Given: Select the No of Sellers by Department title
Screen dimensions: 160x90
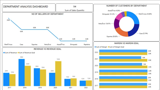Looking at the screenshot, I should coord(47,14).
